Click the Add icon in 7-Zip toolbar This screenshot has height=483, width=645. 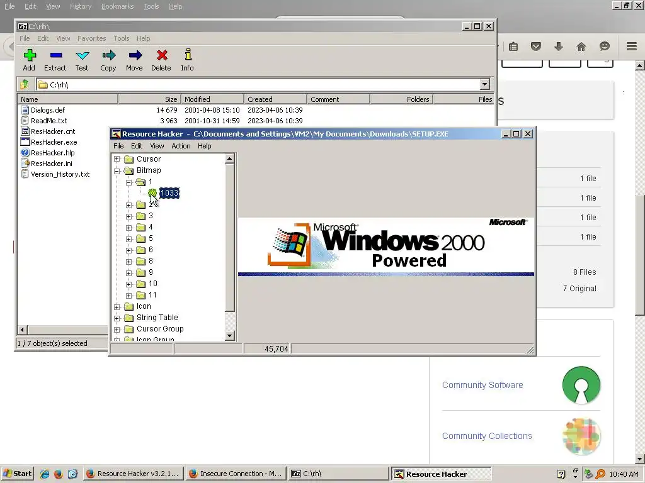30,55
